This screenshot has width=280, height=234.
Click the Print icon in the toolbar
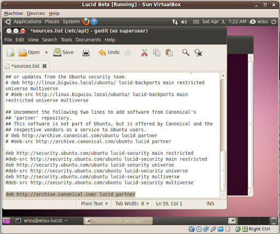point(86,52)
